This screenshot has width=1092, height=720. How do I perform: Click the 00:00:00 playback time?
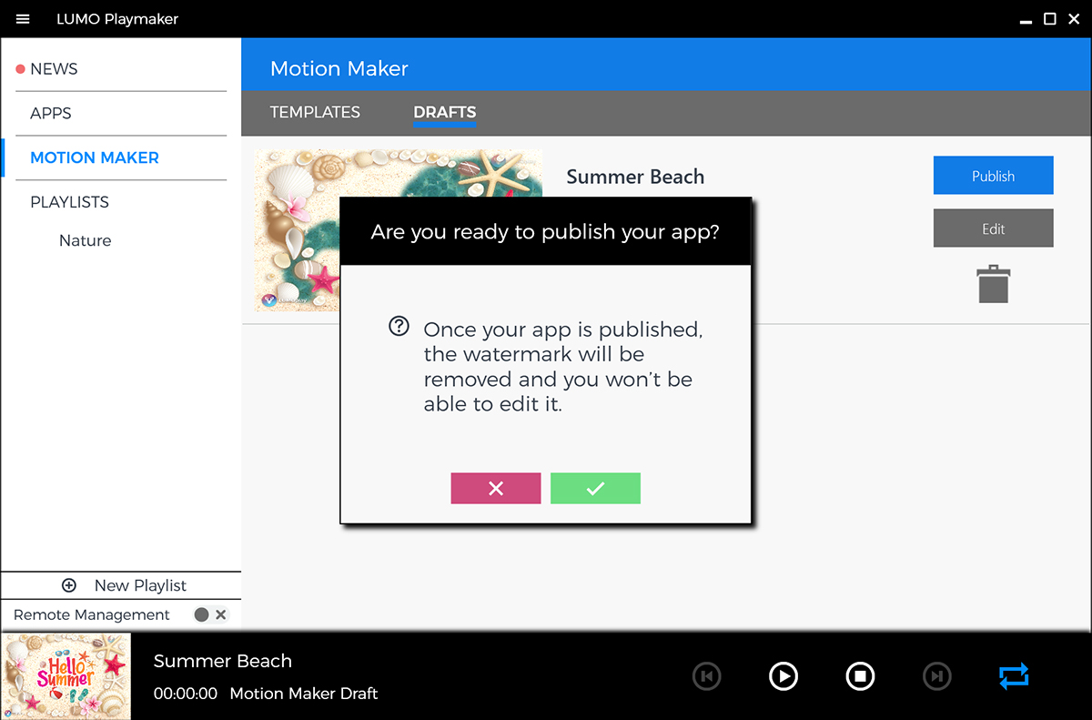[x=186, y=694]
